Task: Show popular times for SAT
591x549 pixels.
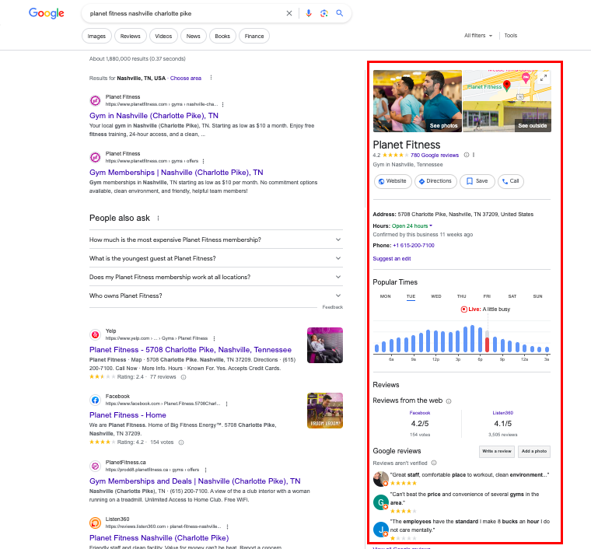Action: pos(512,296)
